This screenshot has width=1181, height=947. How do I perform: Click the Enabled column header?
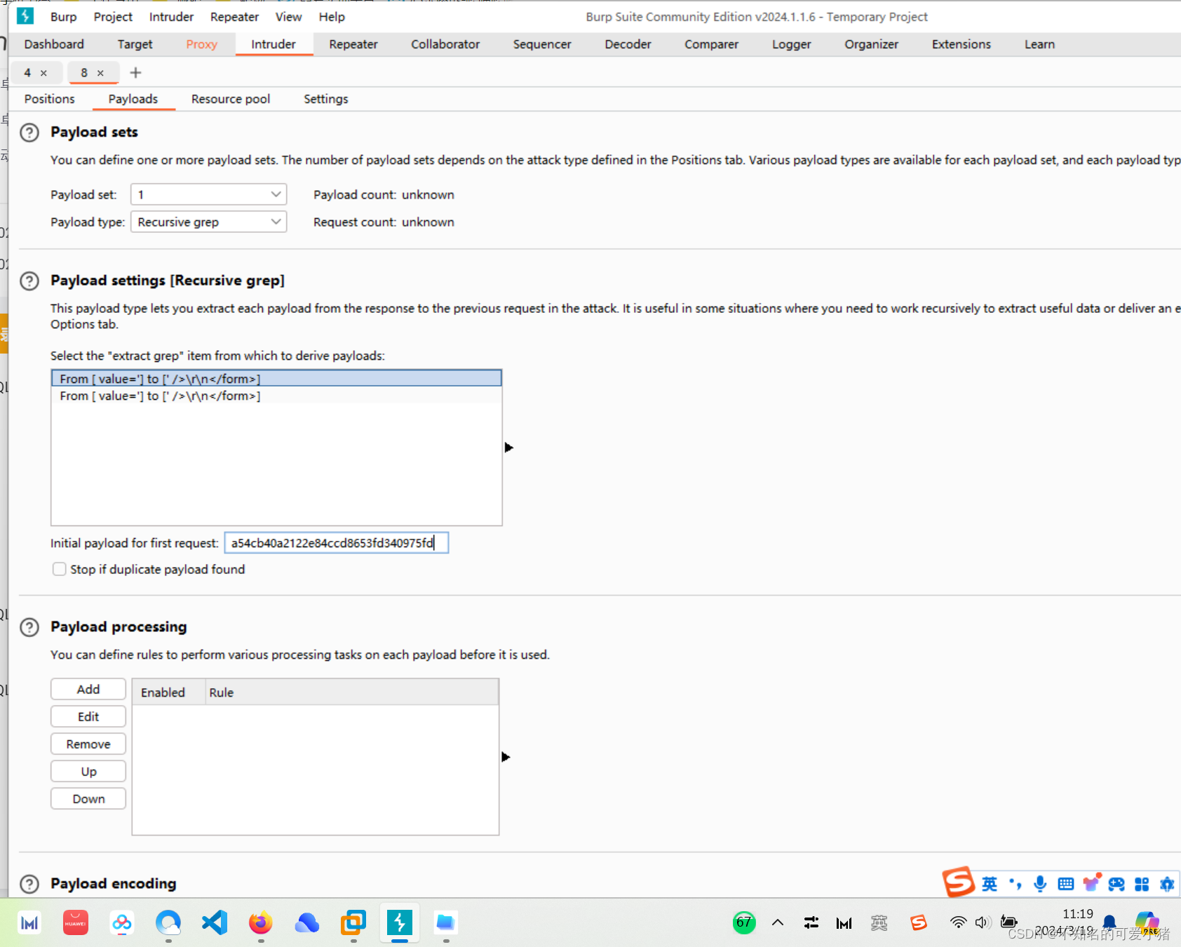pos(168,692)
